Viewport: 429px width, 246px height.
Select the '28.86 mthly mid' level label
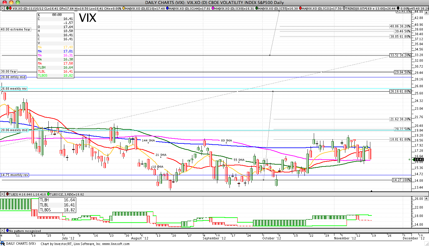13,77
